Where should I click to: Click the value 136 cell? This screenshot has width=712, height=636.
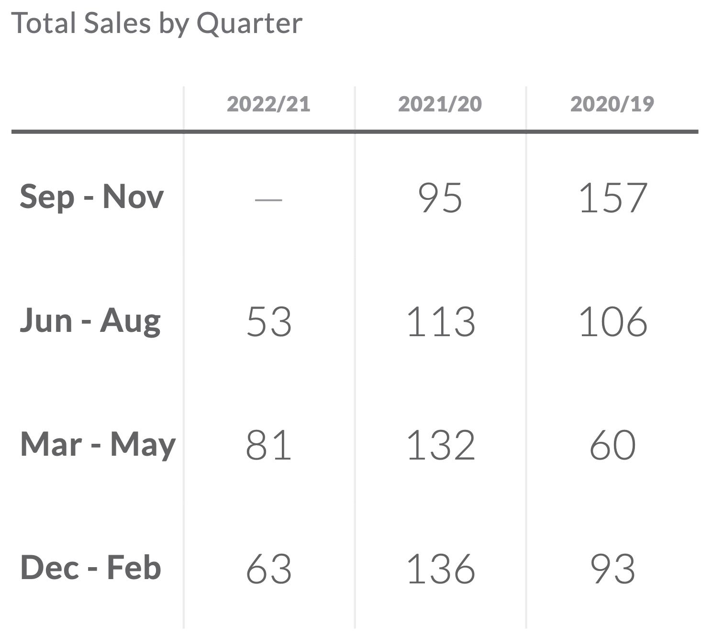tap(440, 569)
